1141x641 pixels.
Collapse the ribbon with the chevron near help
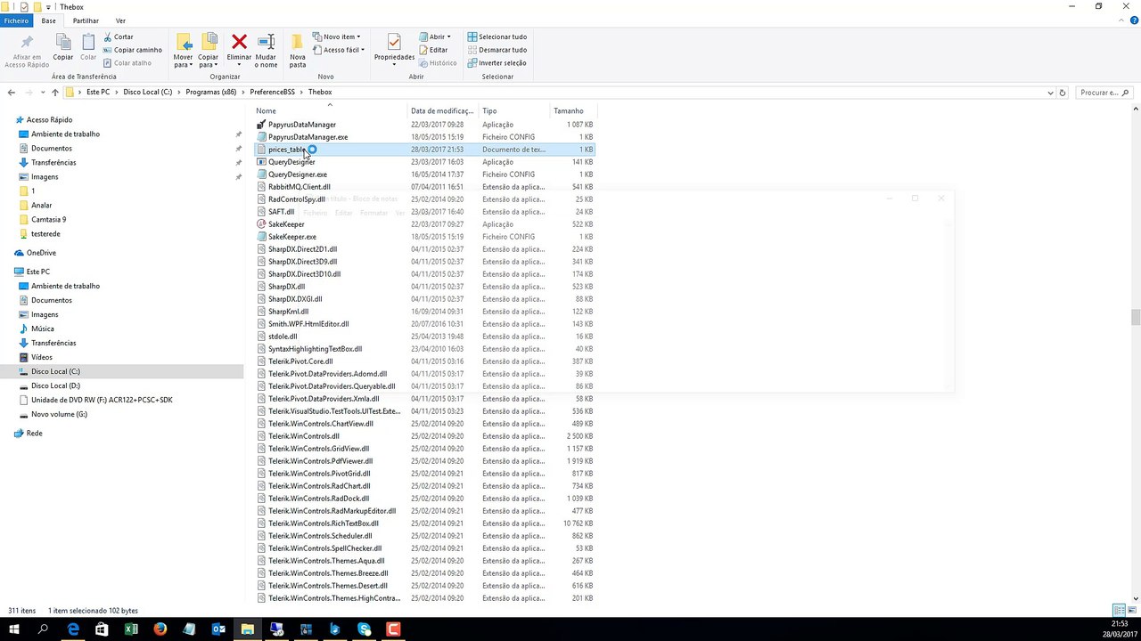coord(1121,20)
